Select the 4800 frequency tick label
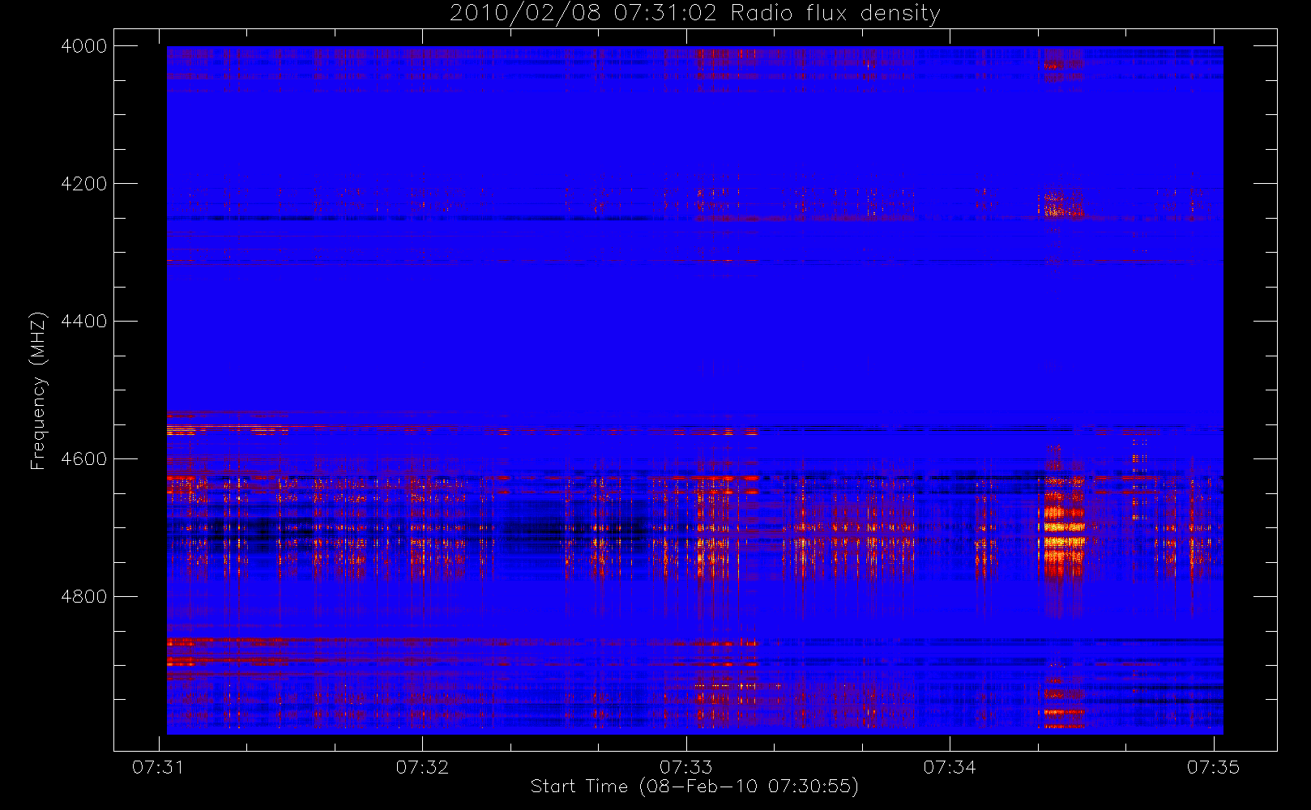 pyautogui.click(x=84, y=597)
